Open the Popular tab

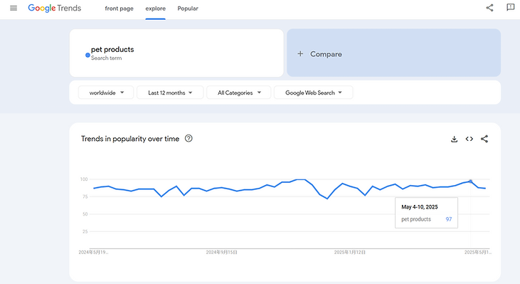[188, 9]
